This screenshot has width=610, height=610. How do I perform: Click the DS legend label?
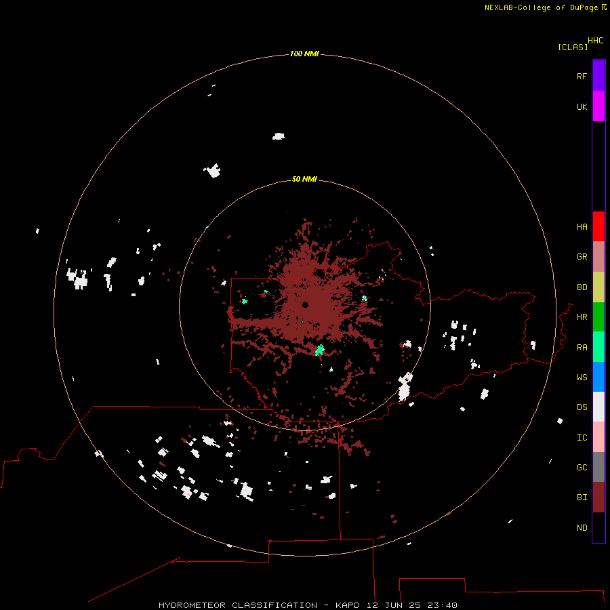click(x=582, y=407)
